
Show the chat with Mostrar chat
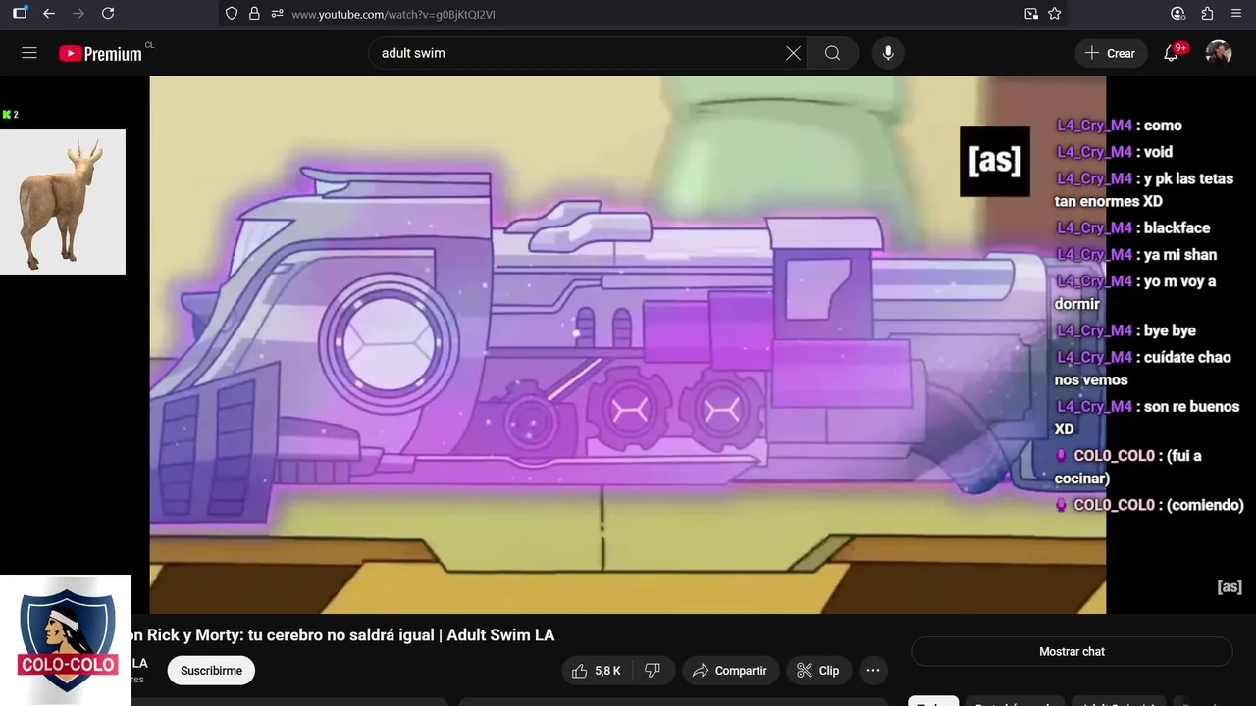point(1072,651)
